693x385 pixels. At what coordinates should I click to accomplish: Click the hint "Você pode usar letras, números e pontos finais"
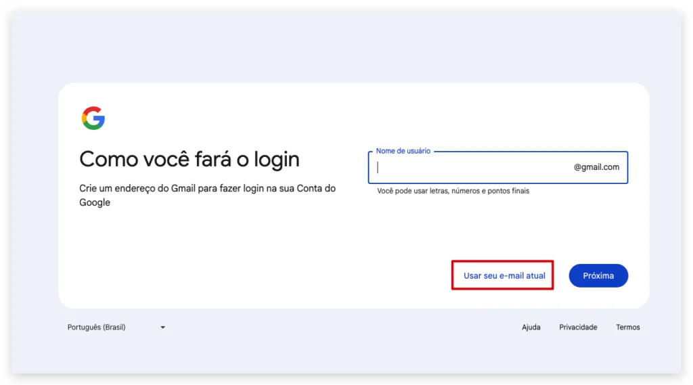tap(453, 191)
